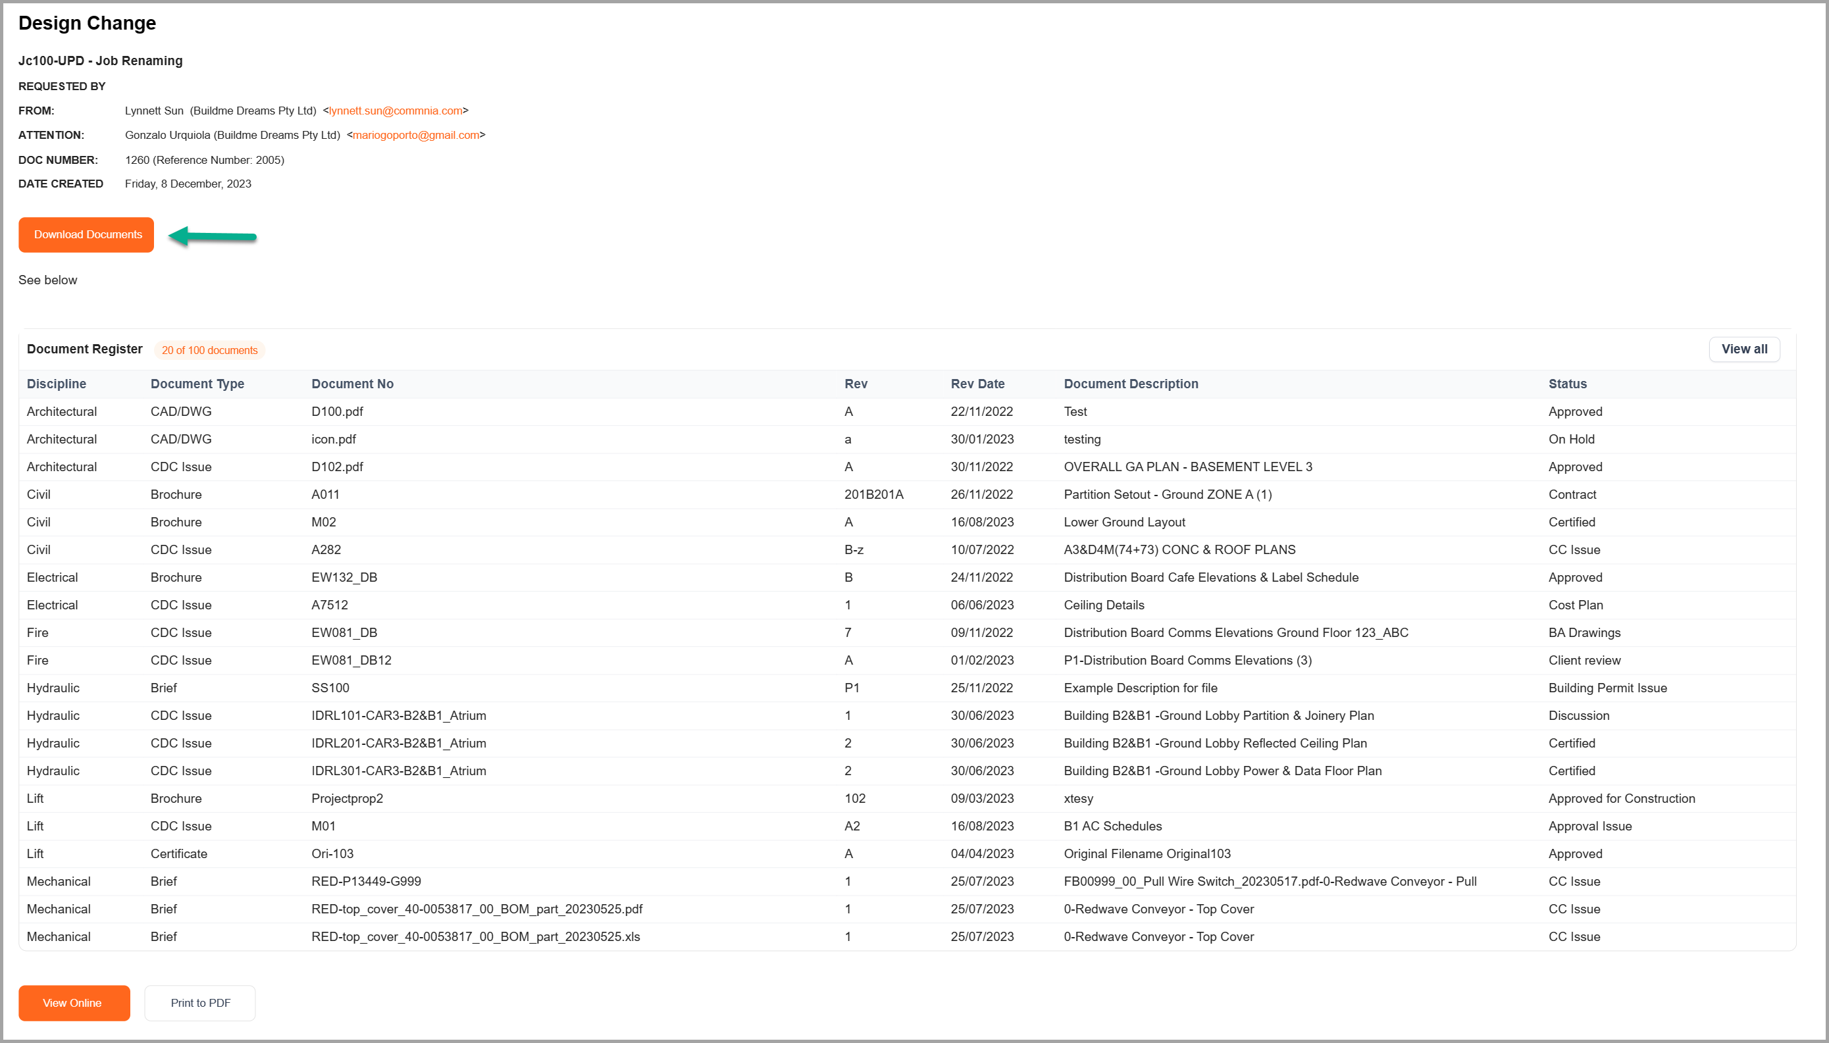Click the Status column header

click(1568, 384)
